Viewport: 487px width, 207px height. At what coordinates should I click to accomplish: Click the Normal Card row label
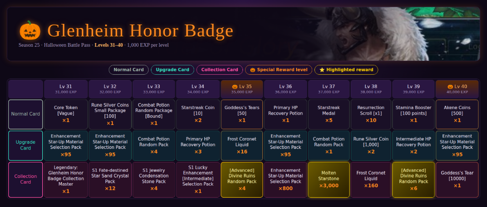(25, 114)
